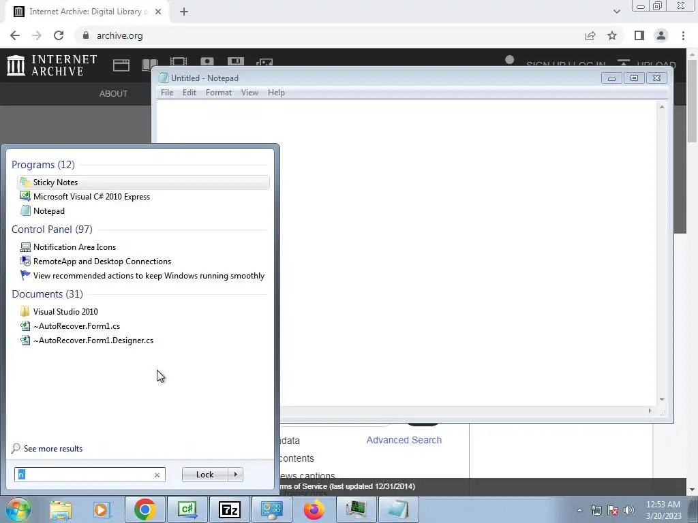
Task: Click the Programs (12) category header
Action: coord(43,165)
